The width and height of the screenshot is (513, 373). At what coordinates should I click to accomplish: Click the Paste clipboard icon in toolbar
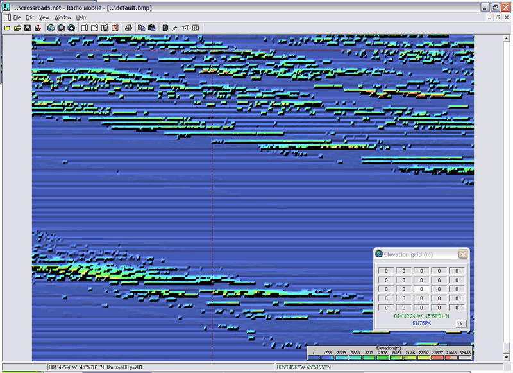click(152, 28)
